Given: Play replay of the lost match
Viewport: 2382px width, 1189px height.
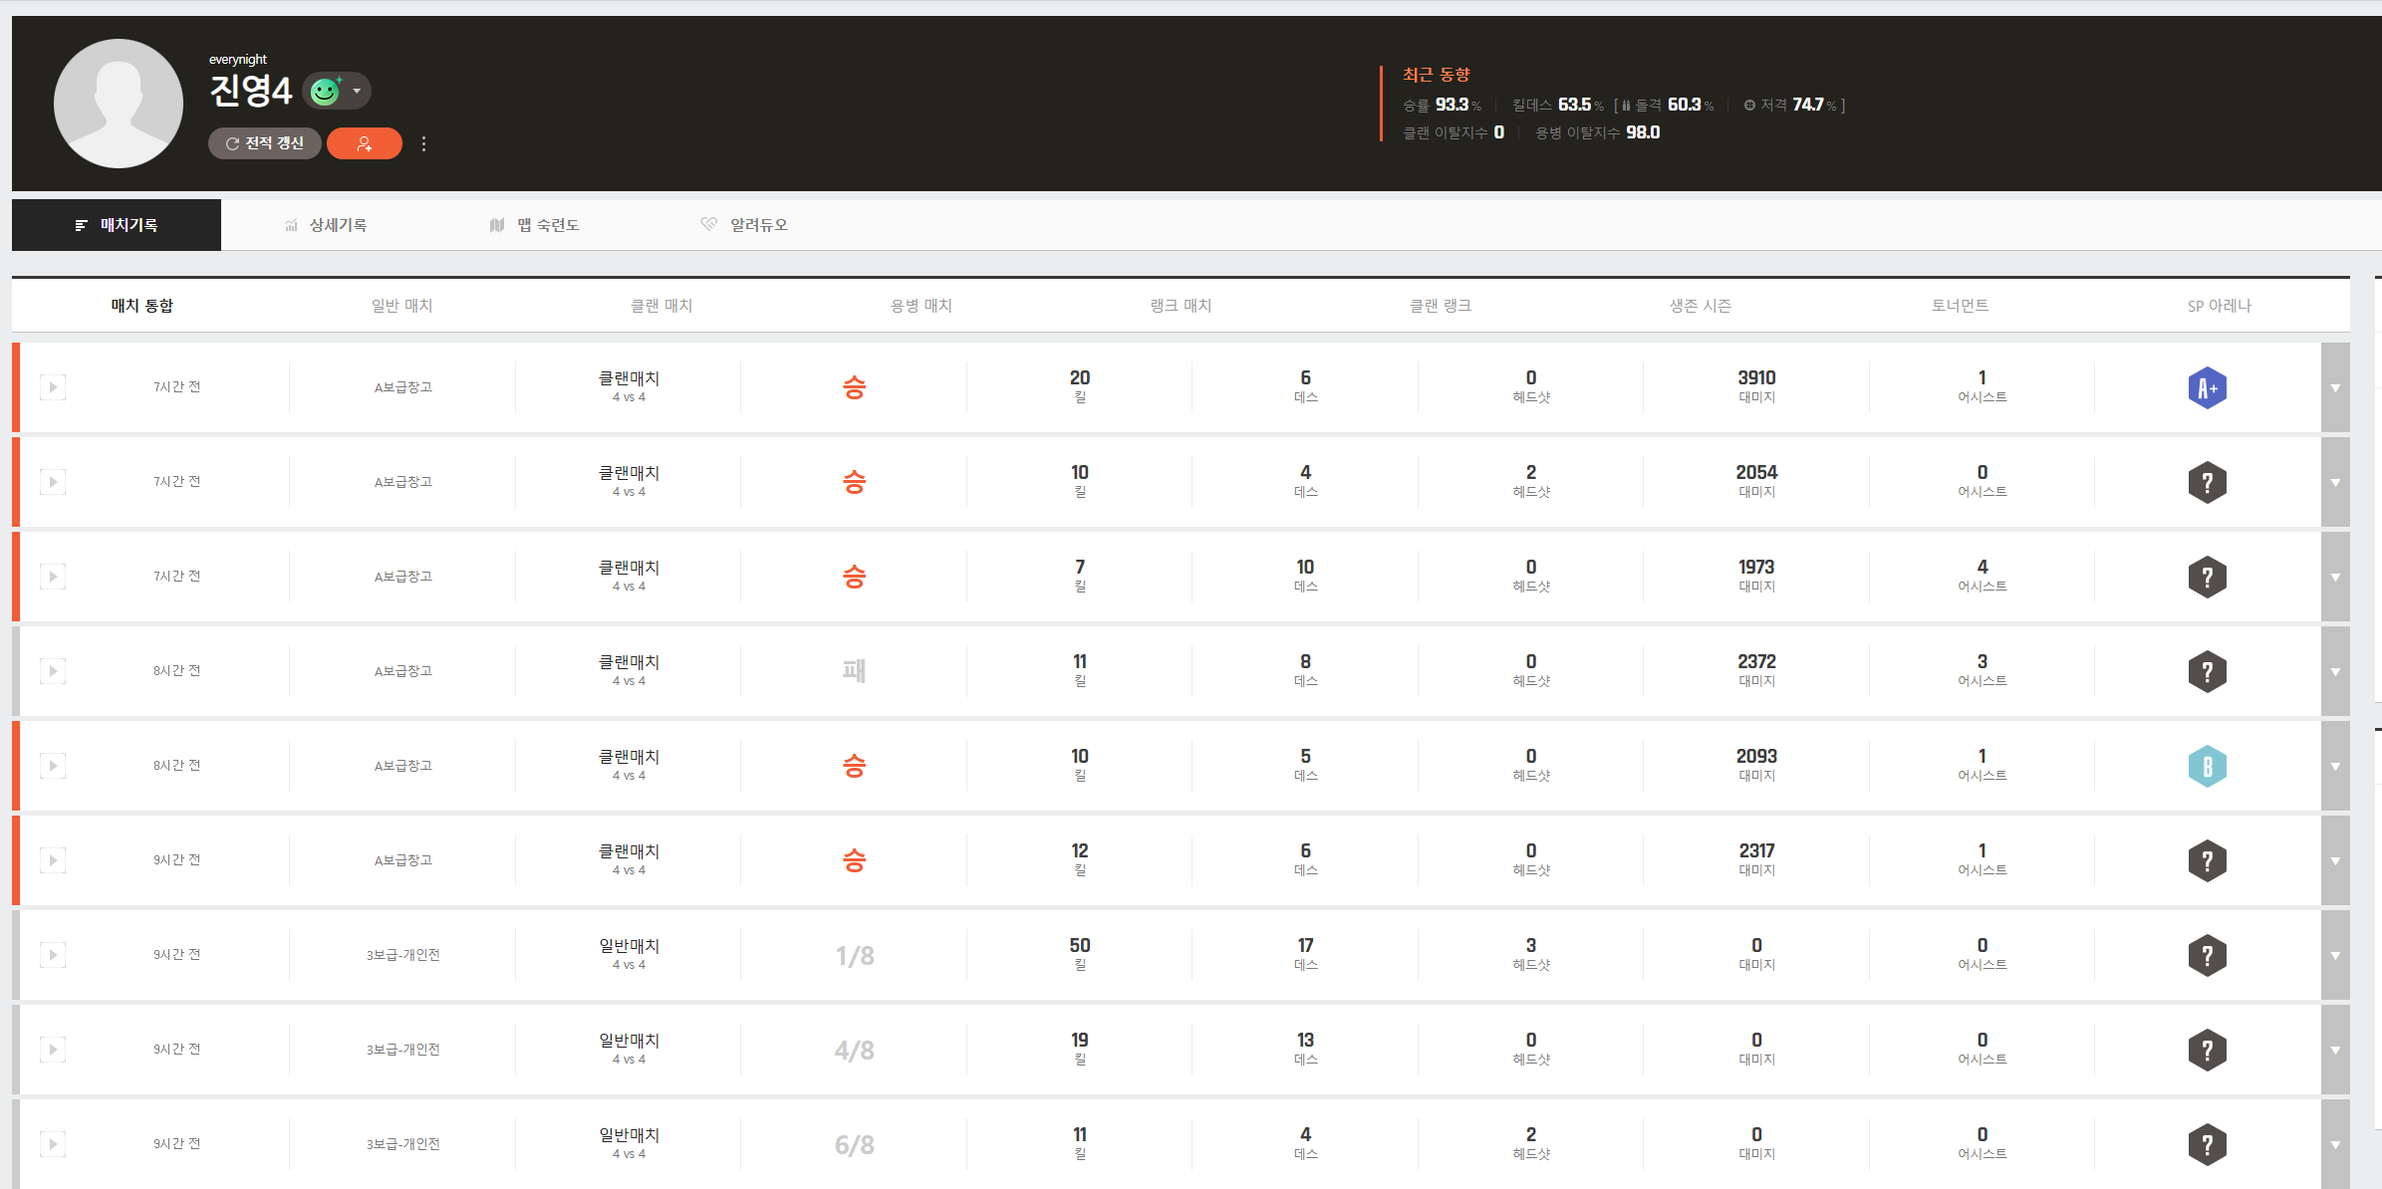Looking at the screenshot, I should coord(53,671).
